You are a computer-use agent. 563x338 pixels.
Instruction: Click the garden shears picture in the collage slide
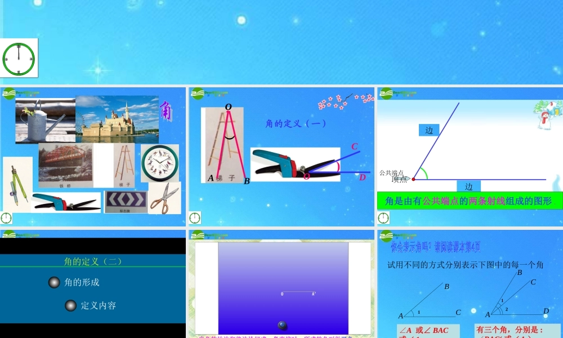pyautogui.click(x=66, y=202)
